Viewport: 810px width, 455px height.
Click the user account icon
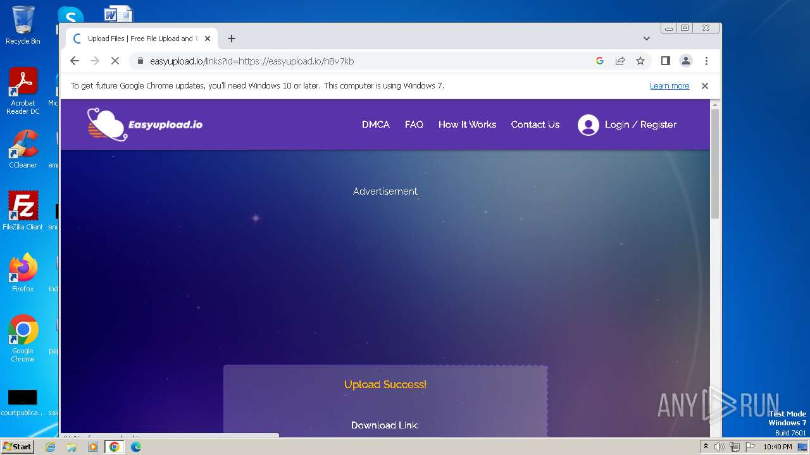click(x=588, y=125)
